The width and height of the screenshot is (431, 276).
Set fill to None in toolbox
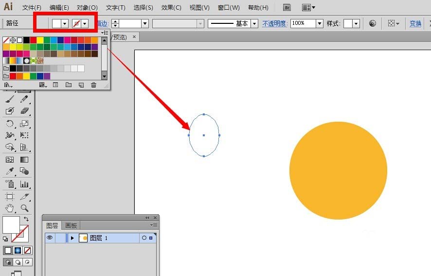[28, 250]
